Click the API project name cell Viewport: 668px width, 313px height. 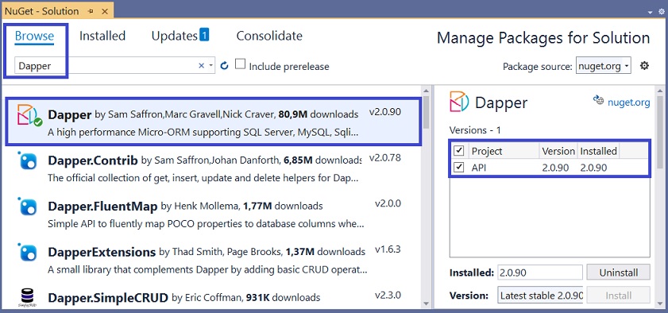[x=479, y=168]
